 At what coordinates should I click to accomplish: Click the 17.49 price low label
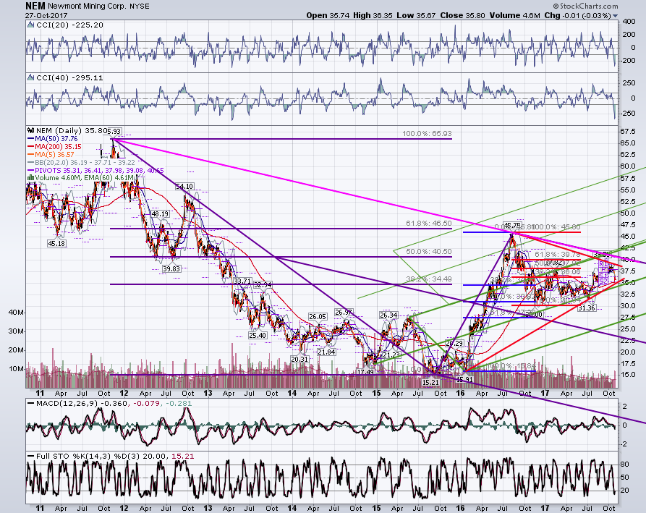[x=365, y=372]
